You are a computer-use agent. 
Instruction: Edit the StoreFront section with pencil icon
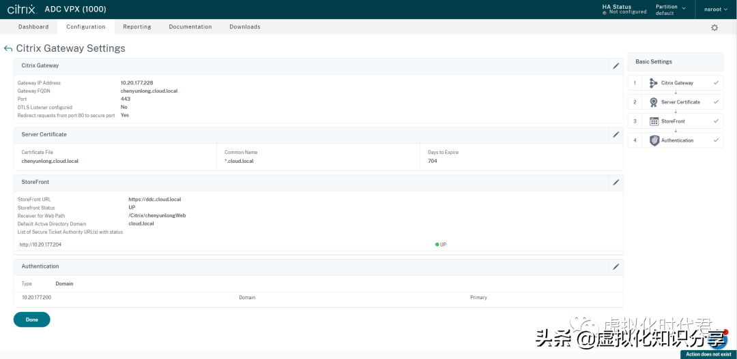pyautogui.click(x=616, y=182)
